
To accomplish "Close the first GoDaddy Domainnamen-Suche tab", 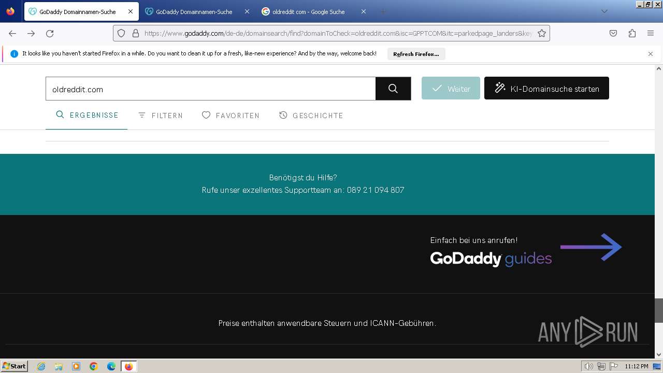I will (x=131, y=11).
